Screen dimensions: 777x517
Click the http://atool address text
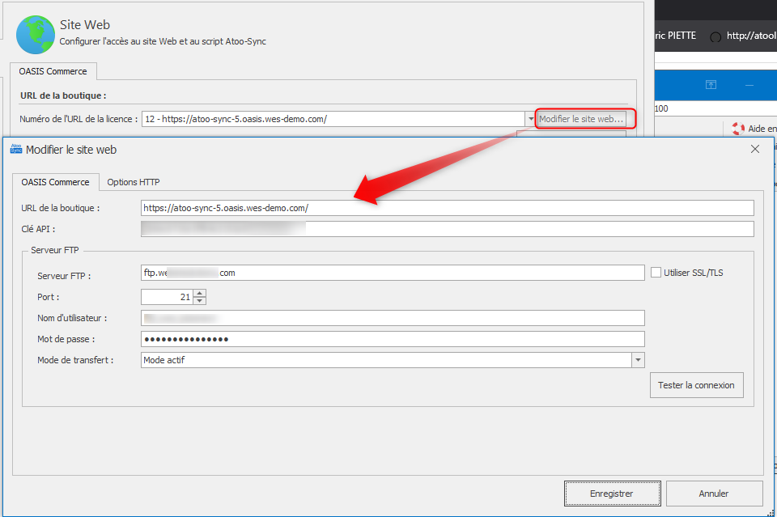751,36
